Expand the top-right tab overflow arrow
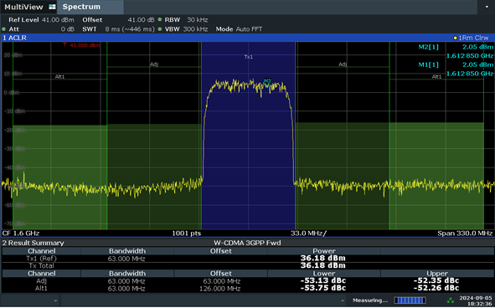Image resolution: width=495 pixels, height=308 pixels. (x=487, y=7)
